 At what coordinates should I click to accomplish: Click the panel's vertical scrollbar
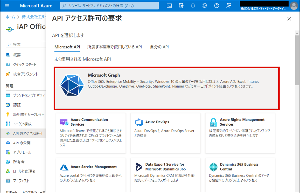coord(297,59)
